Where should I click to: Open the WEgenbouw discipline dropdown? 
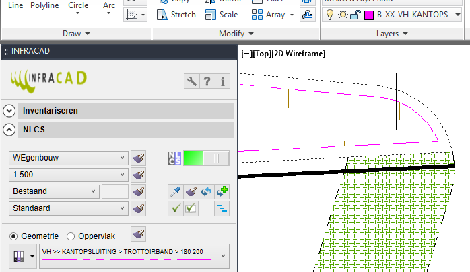tap(68, 158)
